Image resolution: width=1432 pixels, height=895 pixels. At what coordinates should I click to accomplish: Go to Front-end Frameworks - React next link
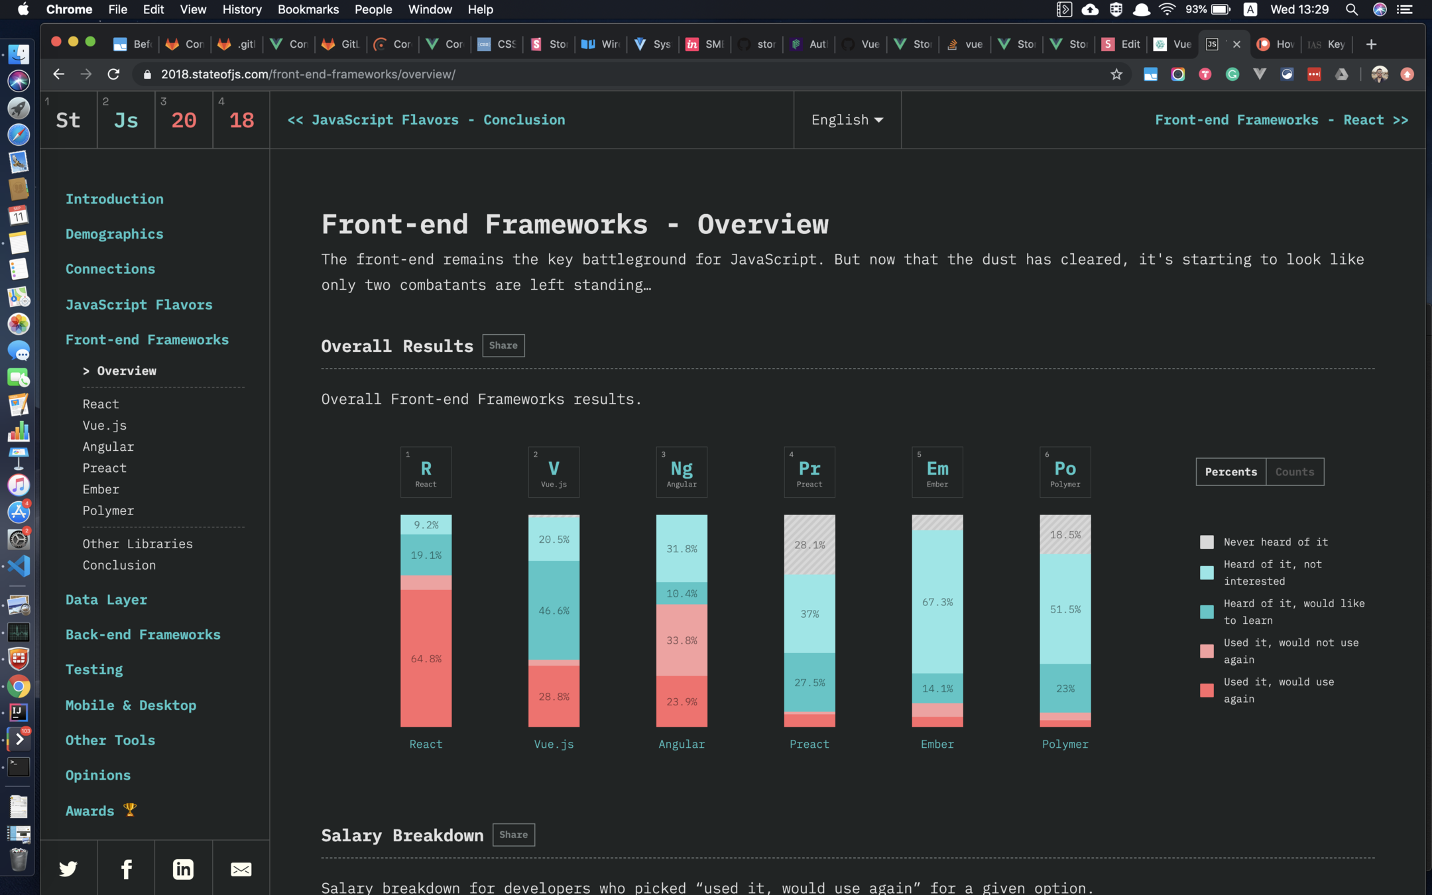click(1281, 120)
